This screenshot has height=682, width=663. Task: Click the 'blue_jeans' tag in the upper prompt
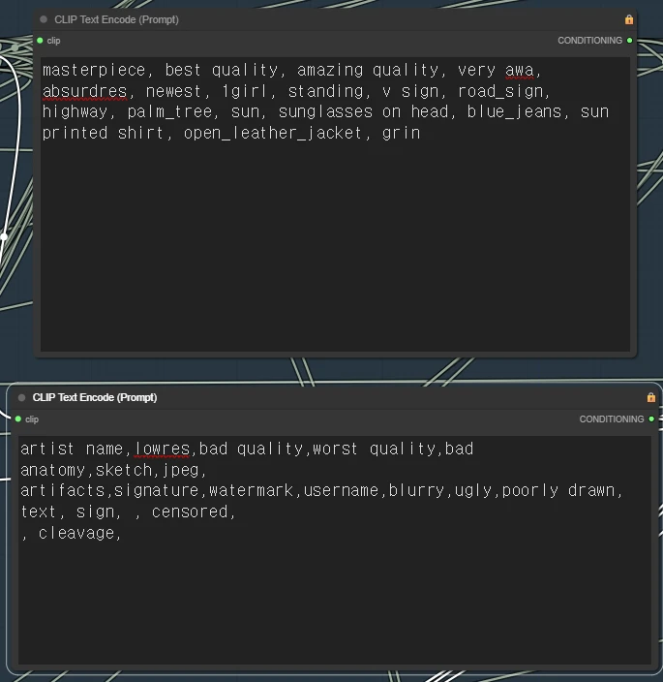point(514,112)
